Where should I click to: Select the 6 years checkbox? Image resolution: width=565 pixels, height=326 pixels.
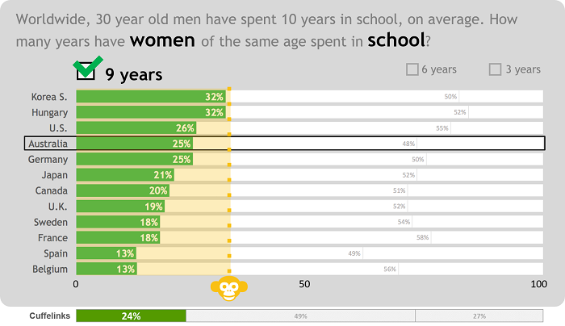412,69
